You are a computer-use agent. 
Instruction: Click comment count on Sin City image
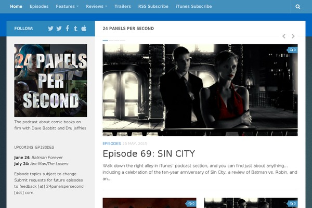pos(292,50)
